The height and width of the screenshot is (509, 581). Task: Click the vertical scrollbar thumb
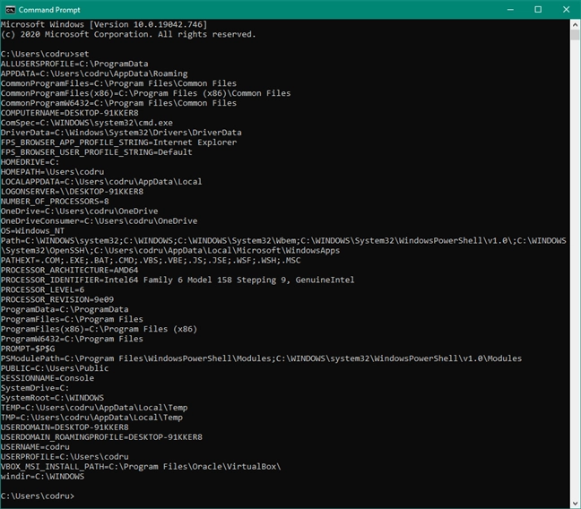[x=575, y=35]
